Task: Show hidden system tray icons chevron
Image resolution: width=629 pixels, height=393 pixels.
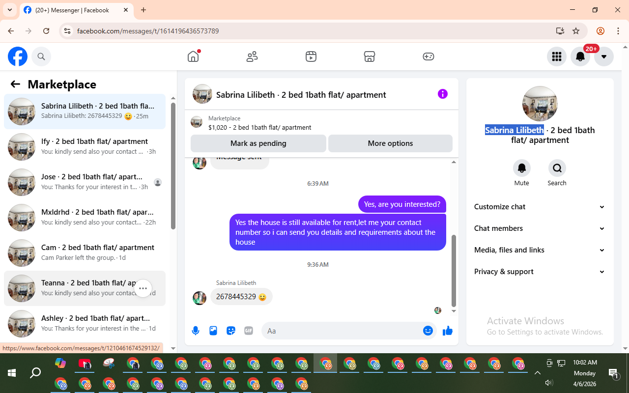Action: point(538,373)
